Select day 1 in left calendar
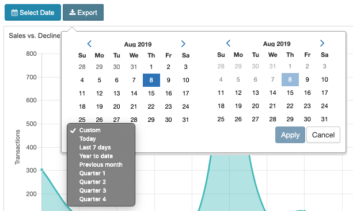 point(151,67)
